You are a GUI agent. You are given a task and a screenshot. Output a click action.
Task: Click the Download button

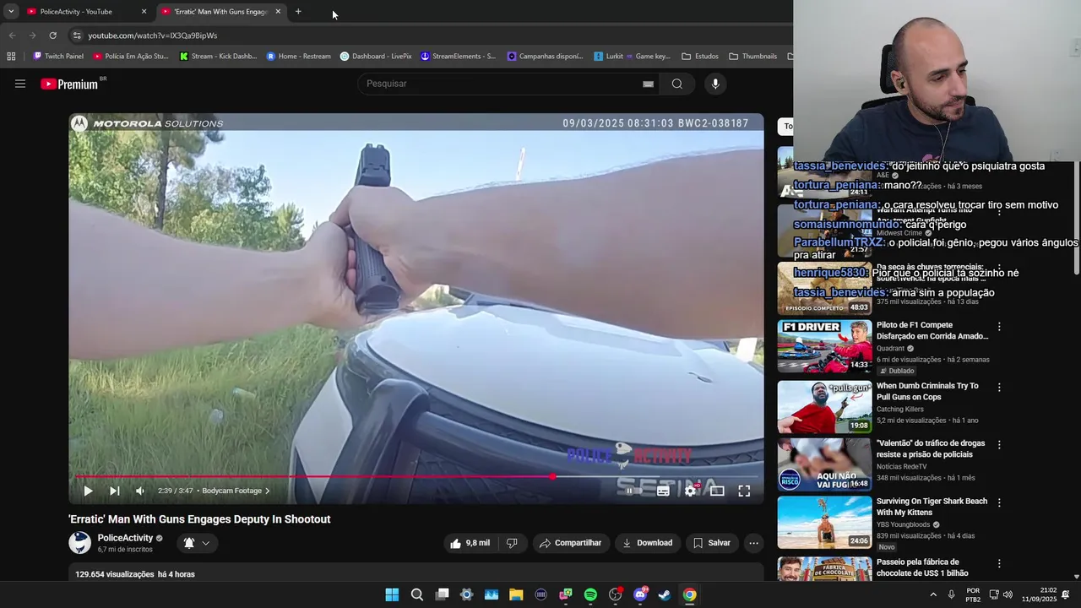(647, 543)
